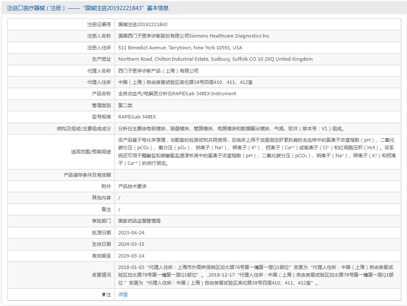
Task: Select the 国家药品监督管理局 value
Action: point(139,221)
